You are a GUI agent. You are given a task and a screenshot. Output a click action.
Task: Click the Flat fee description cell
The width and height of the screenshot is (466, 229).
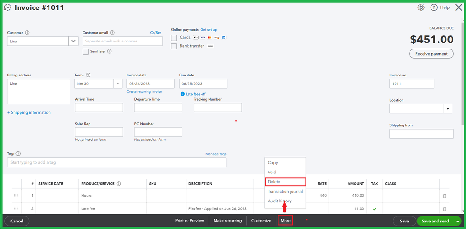point(220,209)
